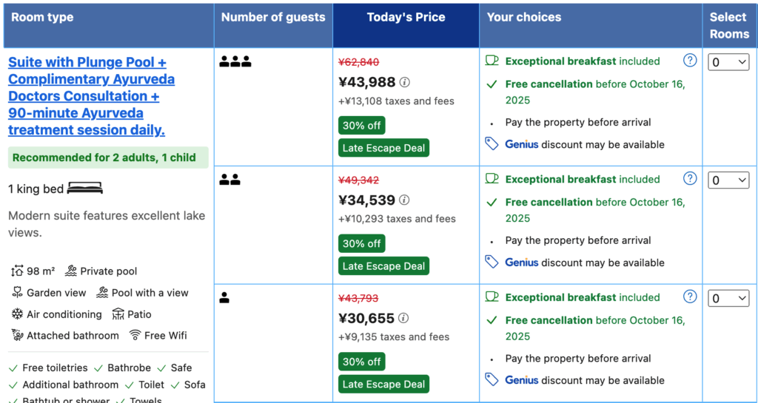
Task: Click info icon next to ¥43,988 price
Action: 404,83
